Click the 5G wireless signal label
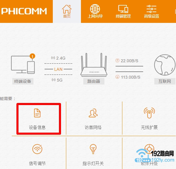Screen dimensions: 176x169 coord(57,80)
